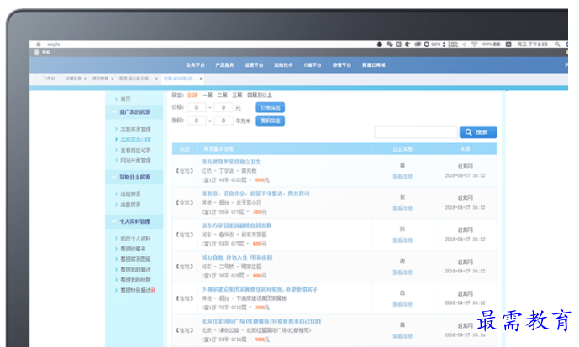Image resolution: width=579 pixels, height=347 pixels.
Task: Select the 全部 room filter
Action: [192, 95]
